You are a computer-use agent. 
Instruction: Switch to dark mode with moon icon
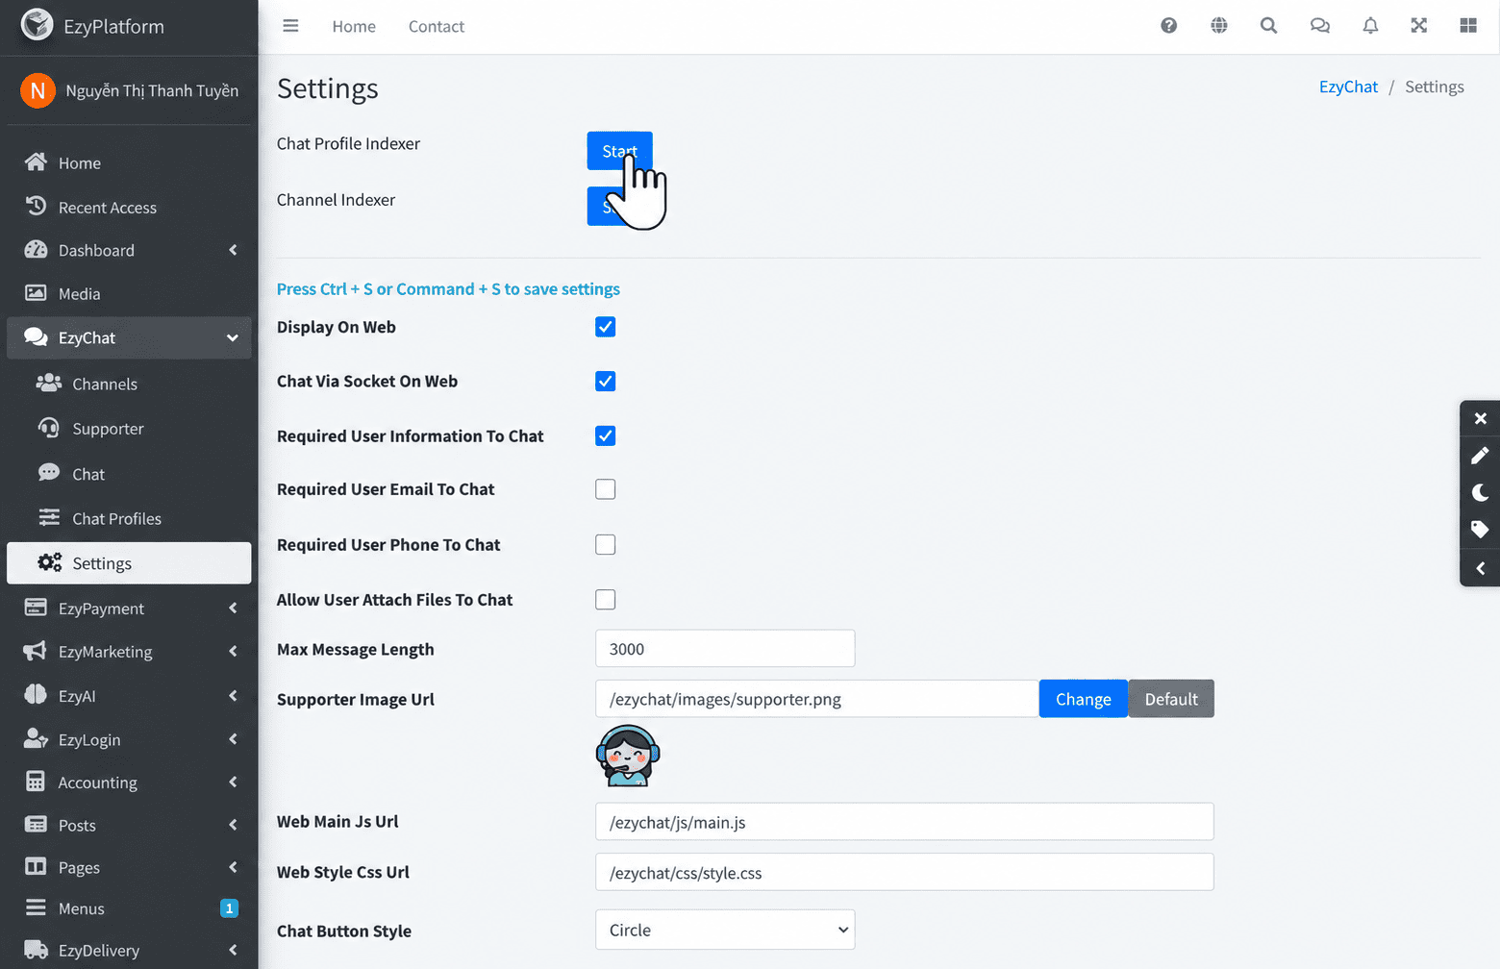pyautogui.click(x=1481, y=492)
